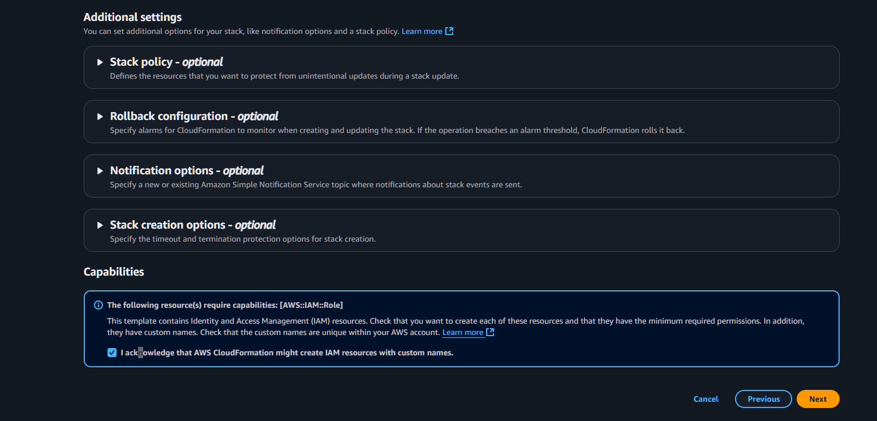Open Learn more under Additional settings
This screenshot has width=877, height=421.
(422, 31)
